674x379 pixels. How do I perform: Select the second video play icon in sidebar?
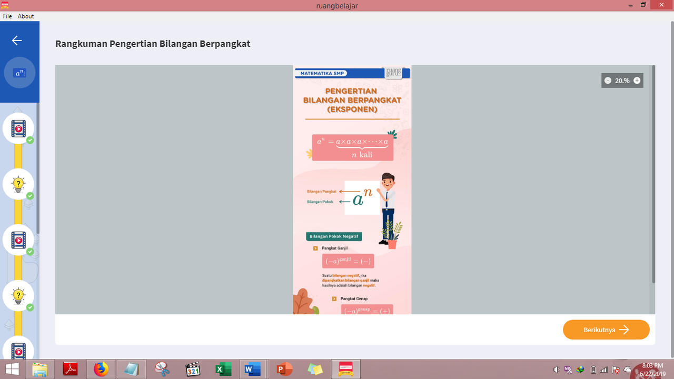(18, 240)
